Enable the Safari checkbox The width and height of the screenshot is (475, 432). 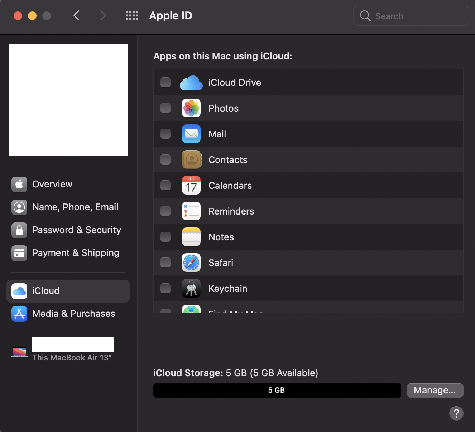point(165,262)
